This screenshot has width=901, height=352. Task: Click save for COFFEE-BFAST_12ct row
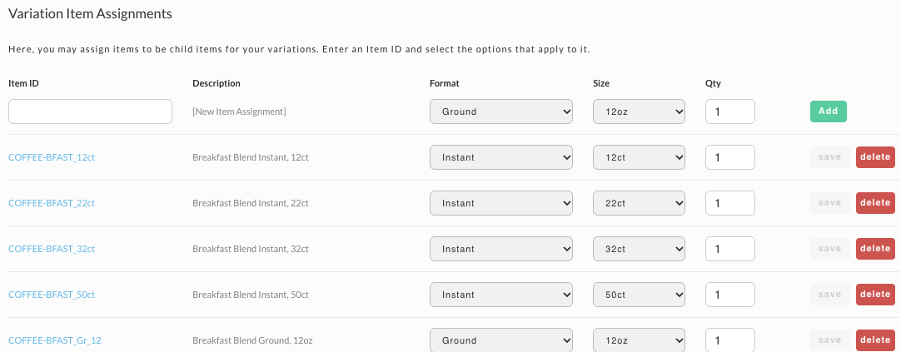click(829, 157)
